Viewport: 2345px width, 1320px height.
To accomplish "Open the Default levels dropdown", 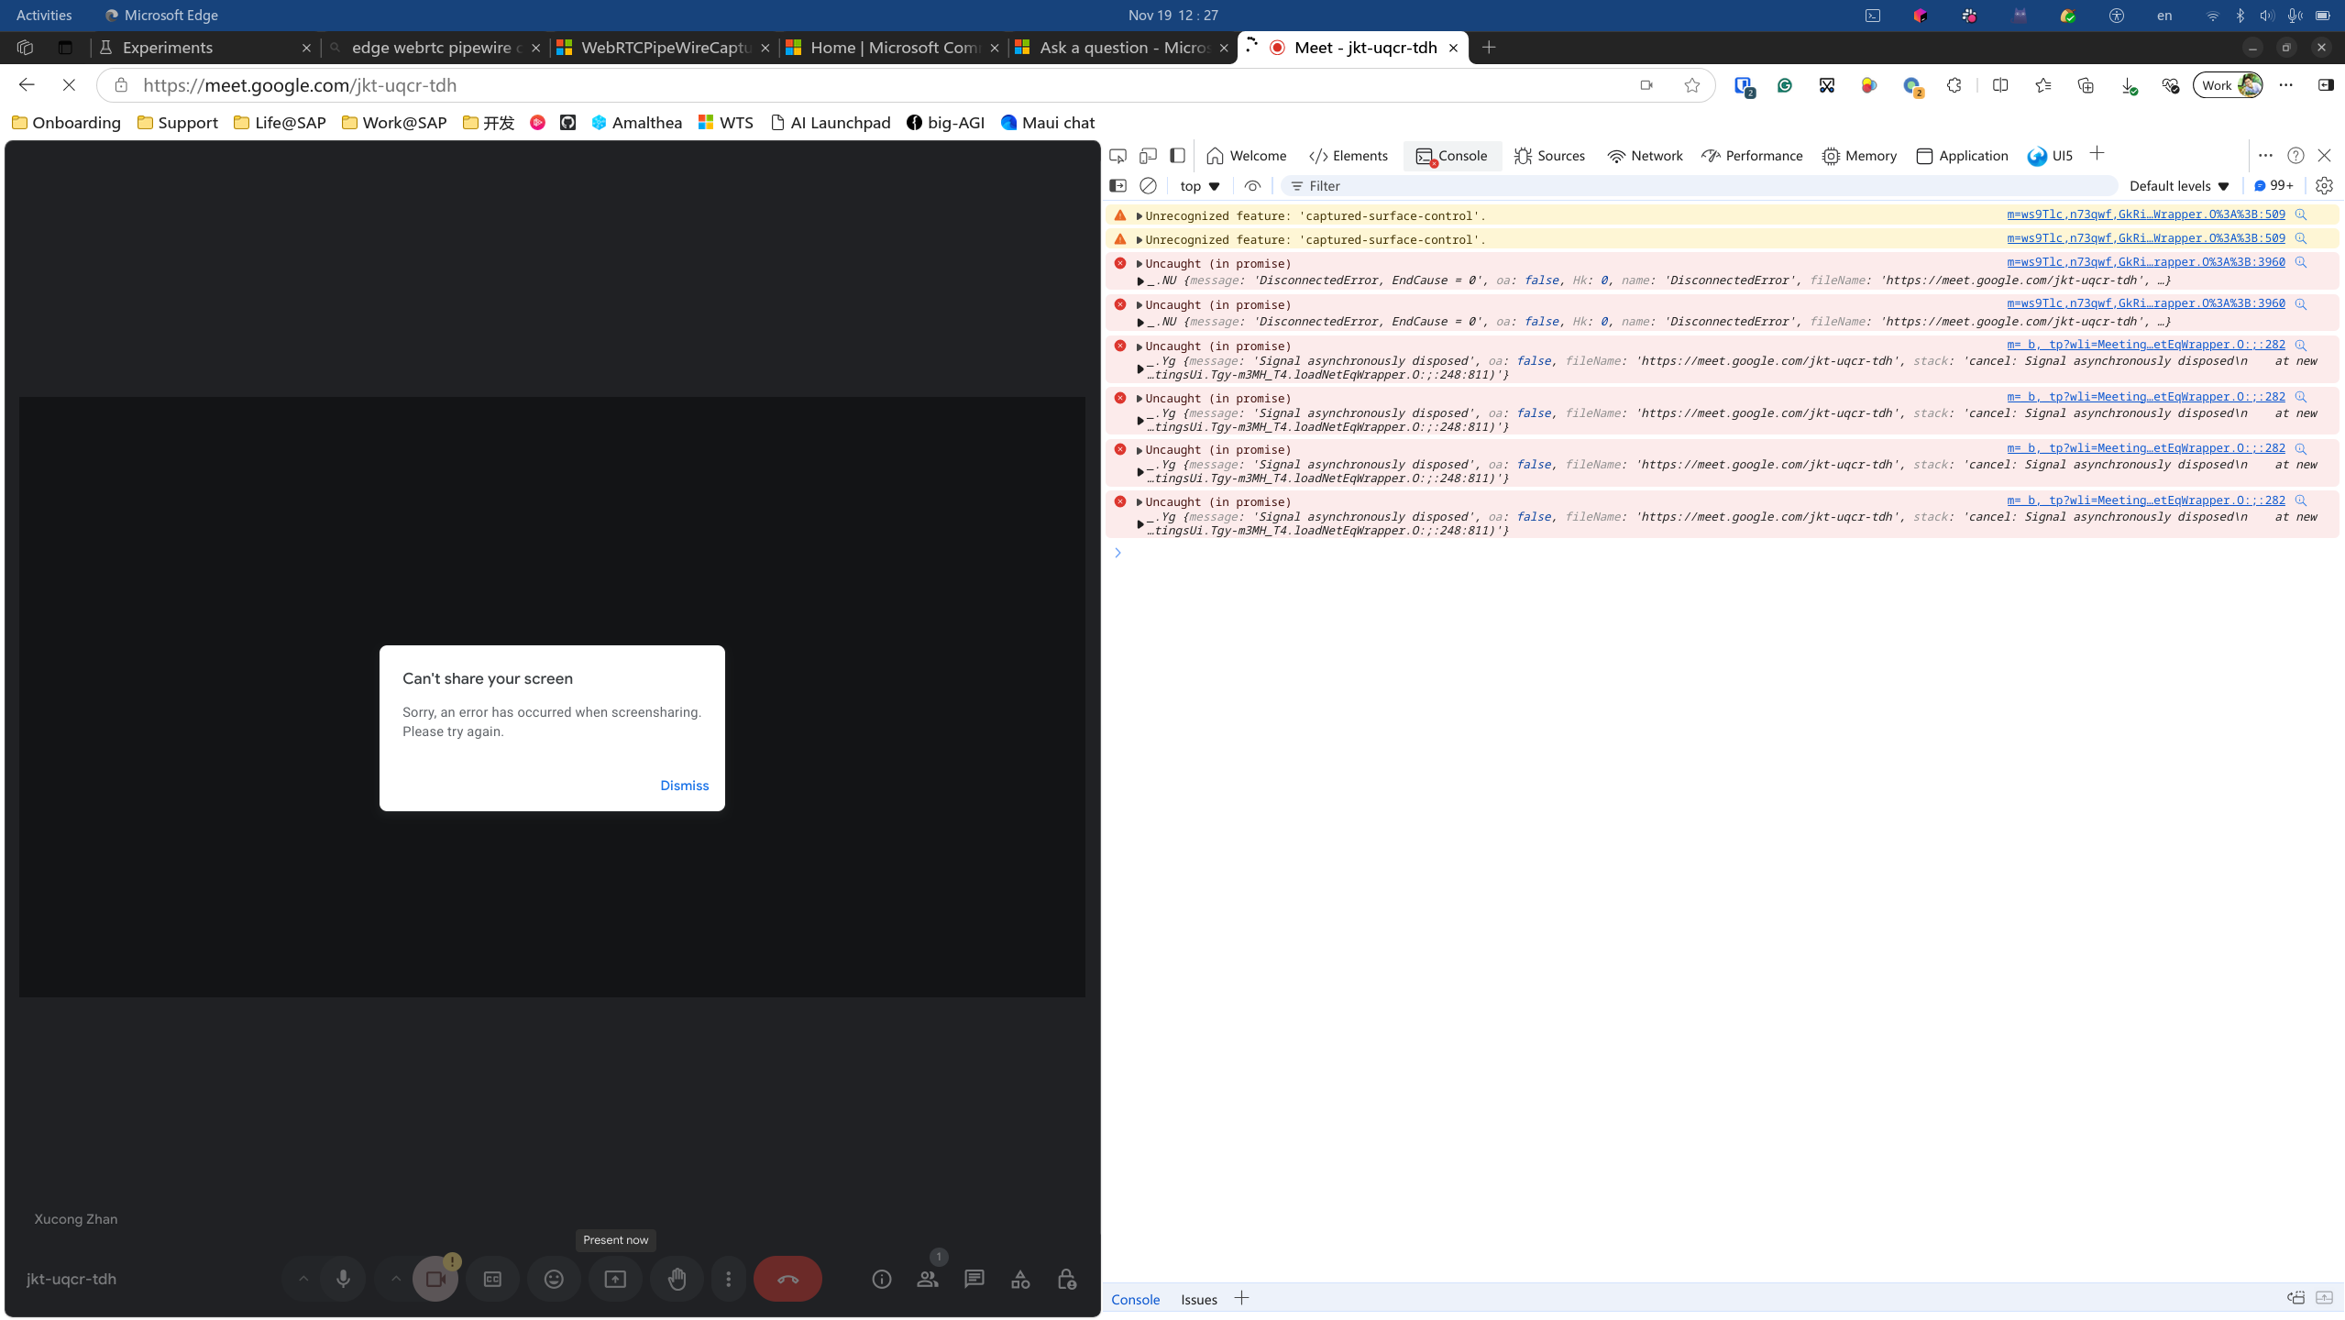I will pyautogui.click(x=2179, y=186).
